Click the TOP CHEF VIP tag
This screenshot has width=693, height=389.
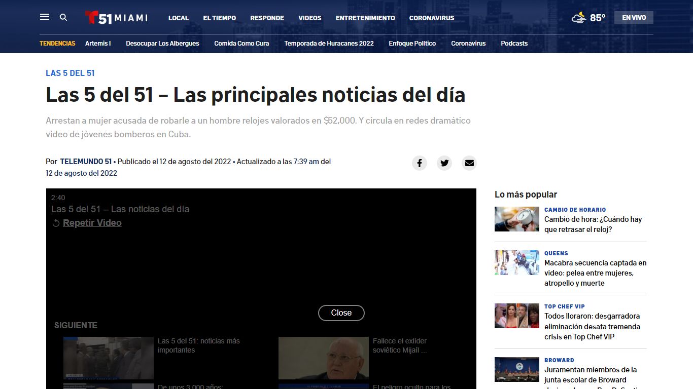565,306
